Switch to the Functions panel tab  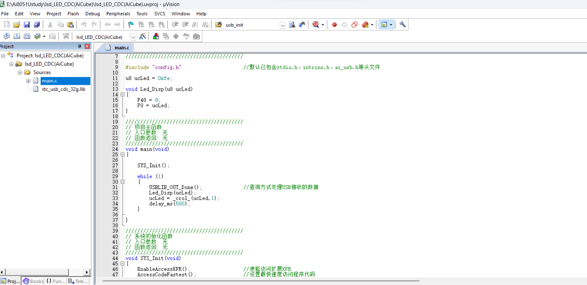coord(56,281)
